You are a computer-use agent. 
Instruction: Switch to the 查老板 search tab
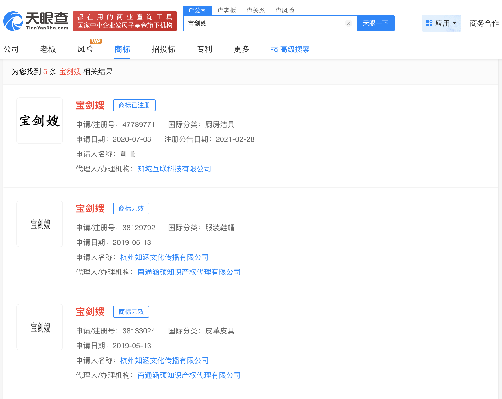coord(226,11)
